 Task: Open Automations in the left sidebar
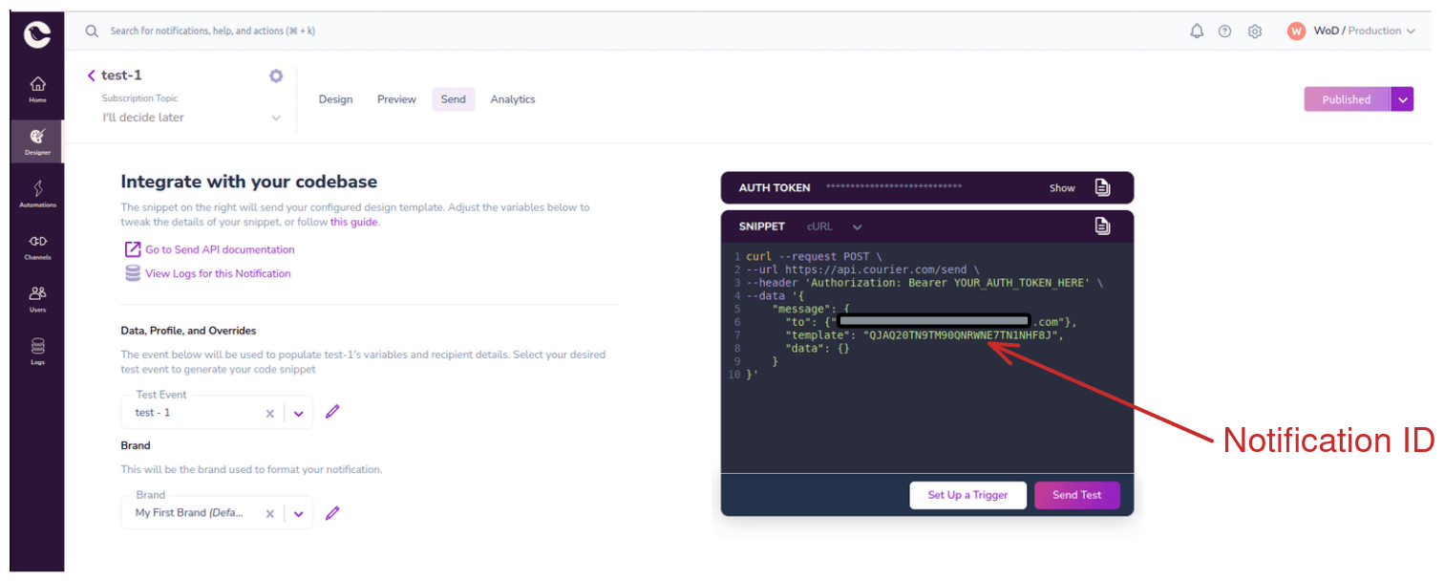point(38,192)
